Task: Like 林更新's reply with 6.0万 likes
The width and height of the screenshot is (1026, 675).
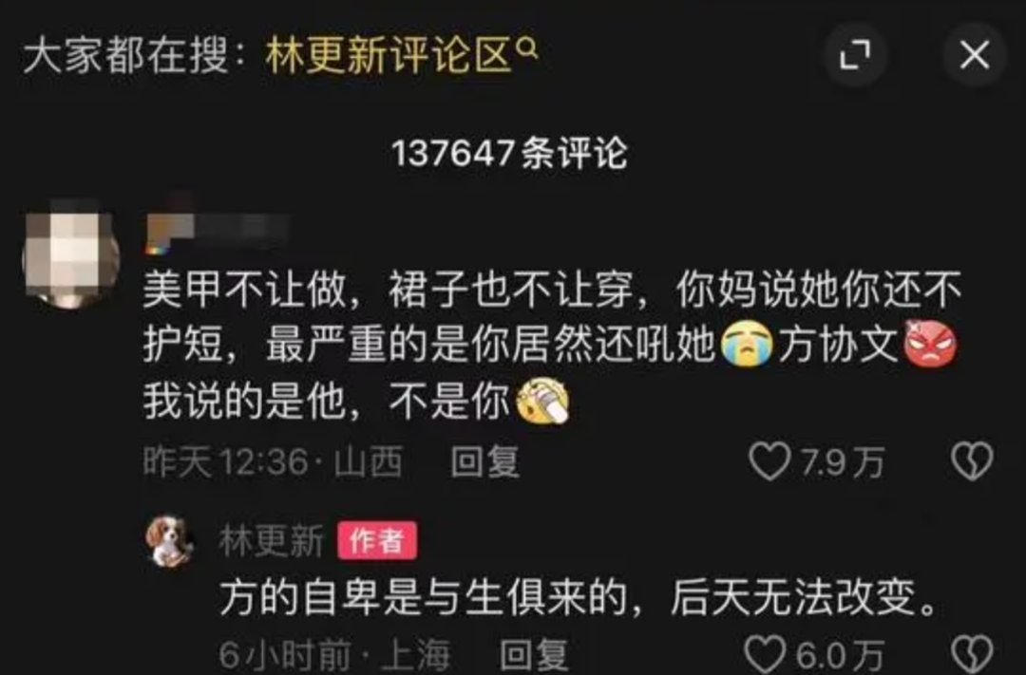Action: [x=766, y=653]
